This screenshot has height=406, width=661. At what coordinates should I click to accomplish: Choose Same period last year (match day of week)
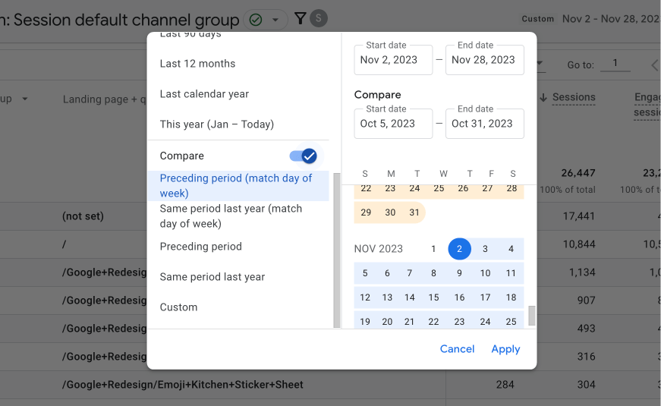coord(238,216)
